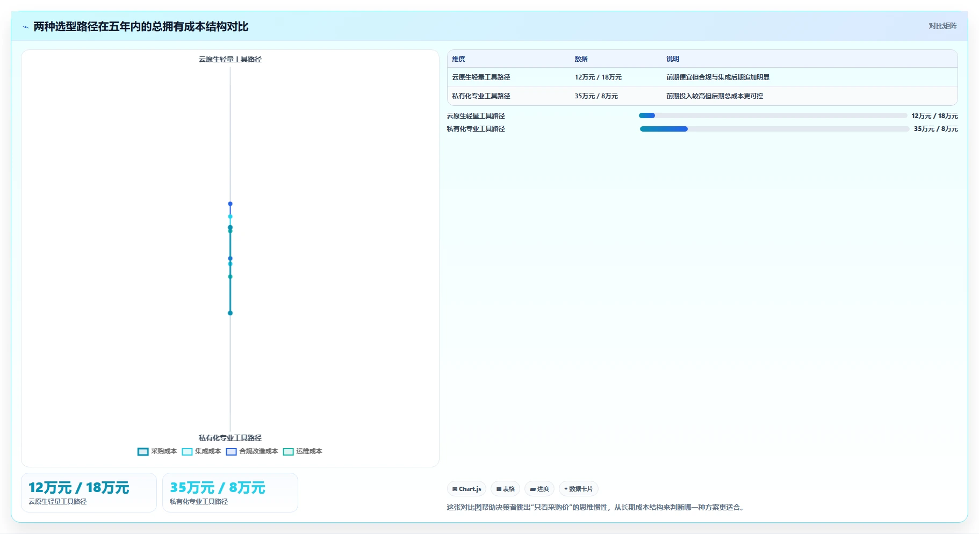This screenshot has width=979, height=534.
Task: Click the small icon before the title
Action: [25, 27]
